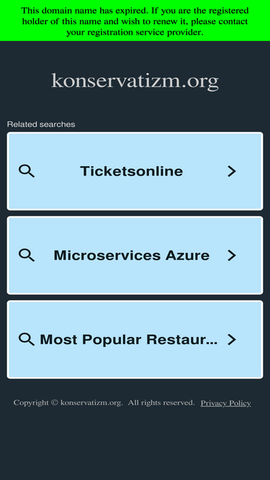Image resolution: width=270 pixels, height=480 pixels.
Task: Expand Microservices Azure using its chevron arrow
Action: (232, 255)
